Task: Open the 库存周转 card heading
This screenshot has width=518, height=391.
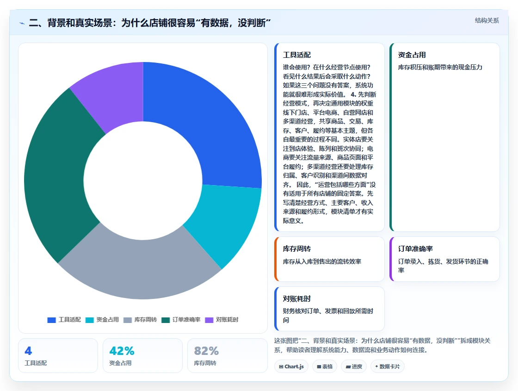Action: click(296, 248)
